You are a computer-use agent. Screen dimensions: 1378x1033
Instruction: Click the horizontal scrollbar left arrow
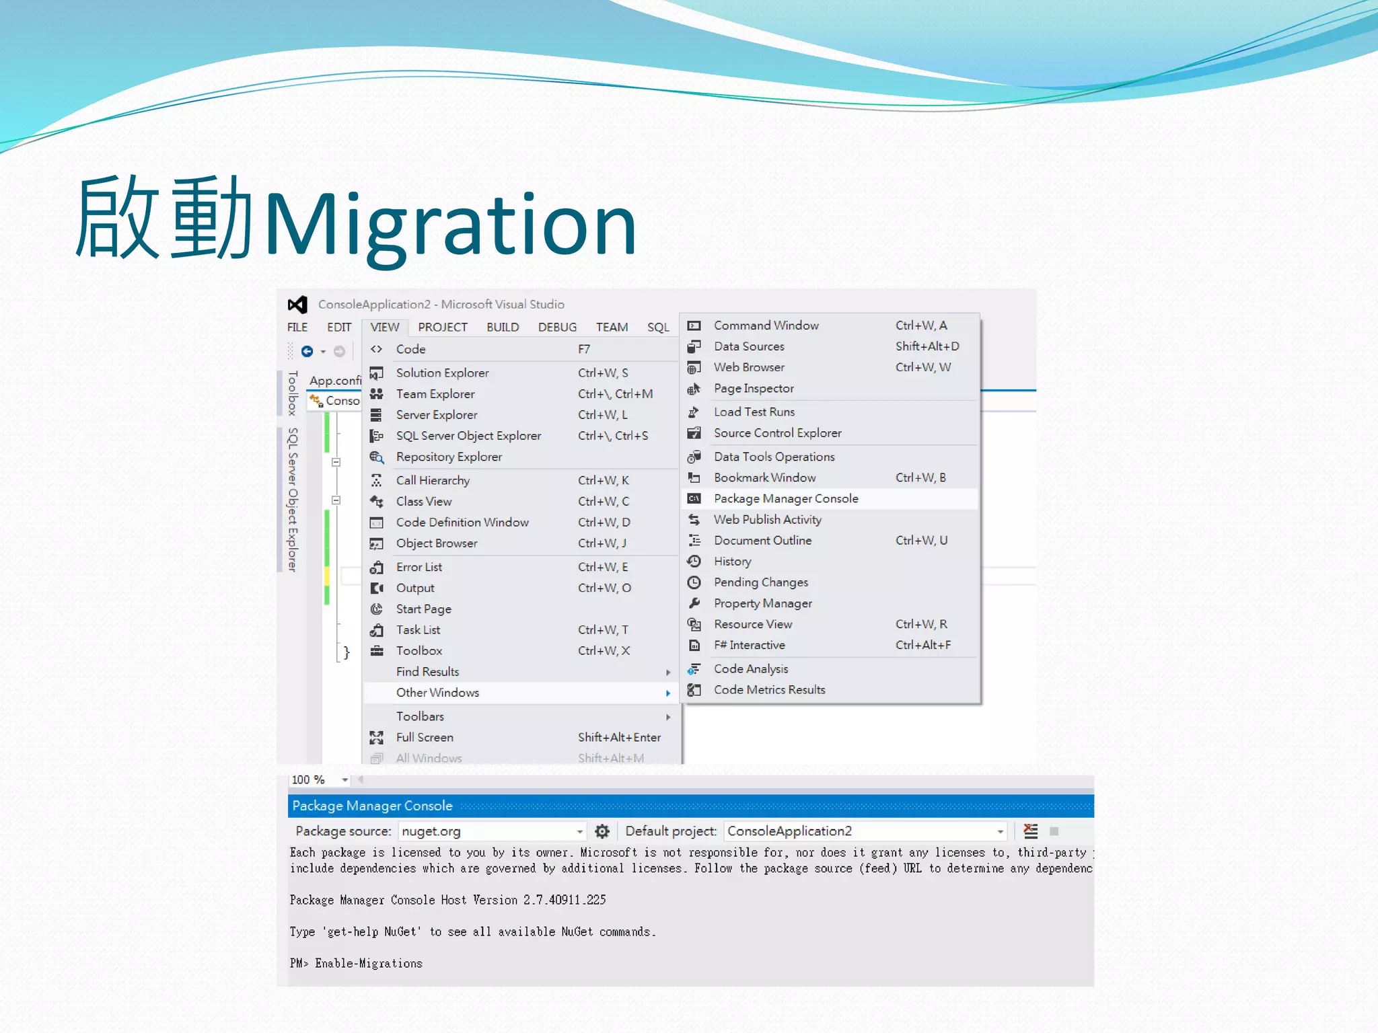pyautogui.click(x=361, y=780)
